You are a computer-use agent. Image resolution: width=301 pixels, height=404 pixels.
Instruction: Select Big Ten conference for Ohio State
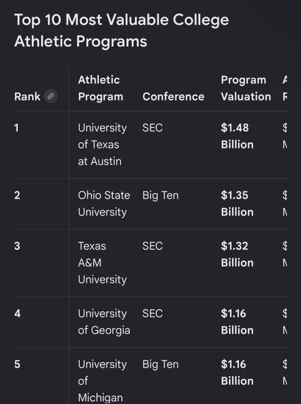click(x=161, y=195)
